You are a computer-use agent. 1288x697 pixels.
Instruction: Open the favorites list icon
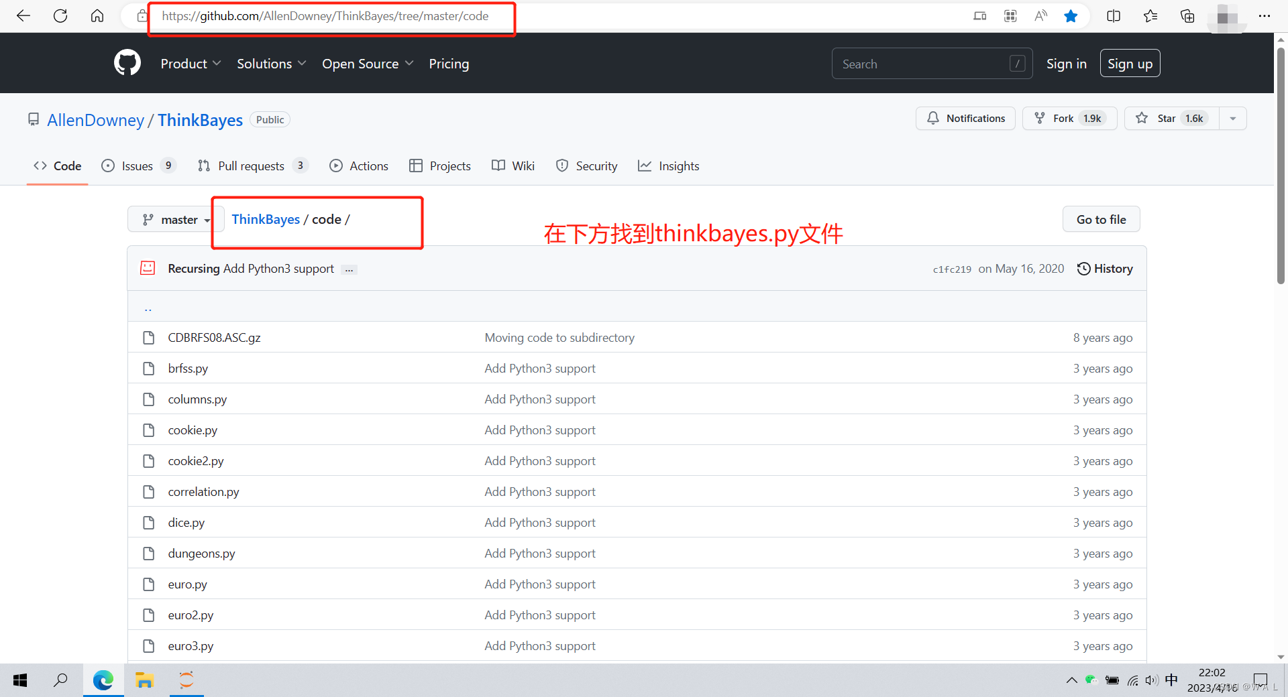(1150, 16)
